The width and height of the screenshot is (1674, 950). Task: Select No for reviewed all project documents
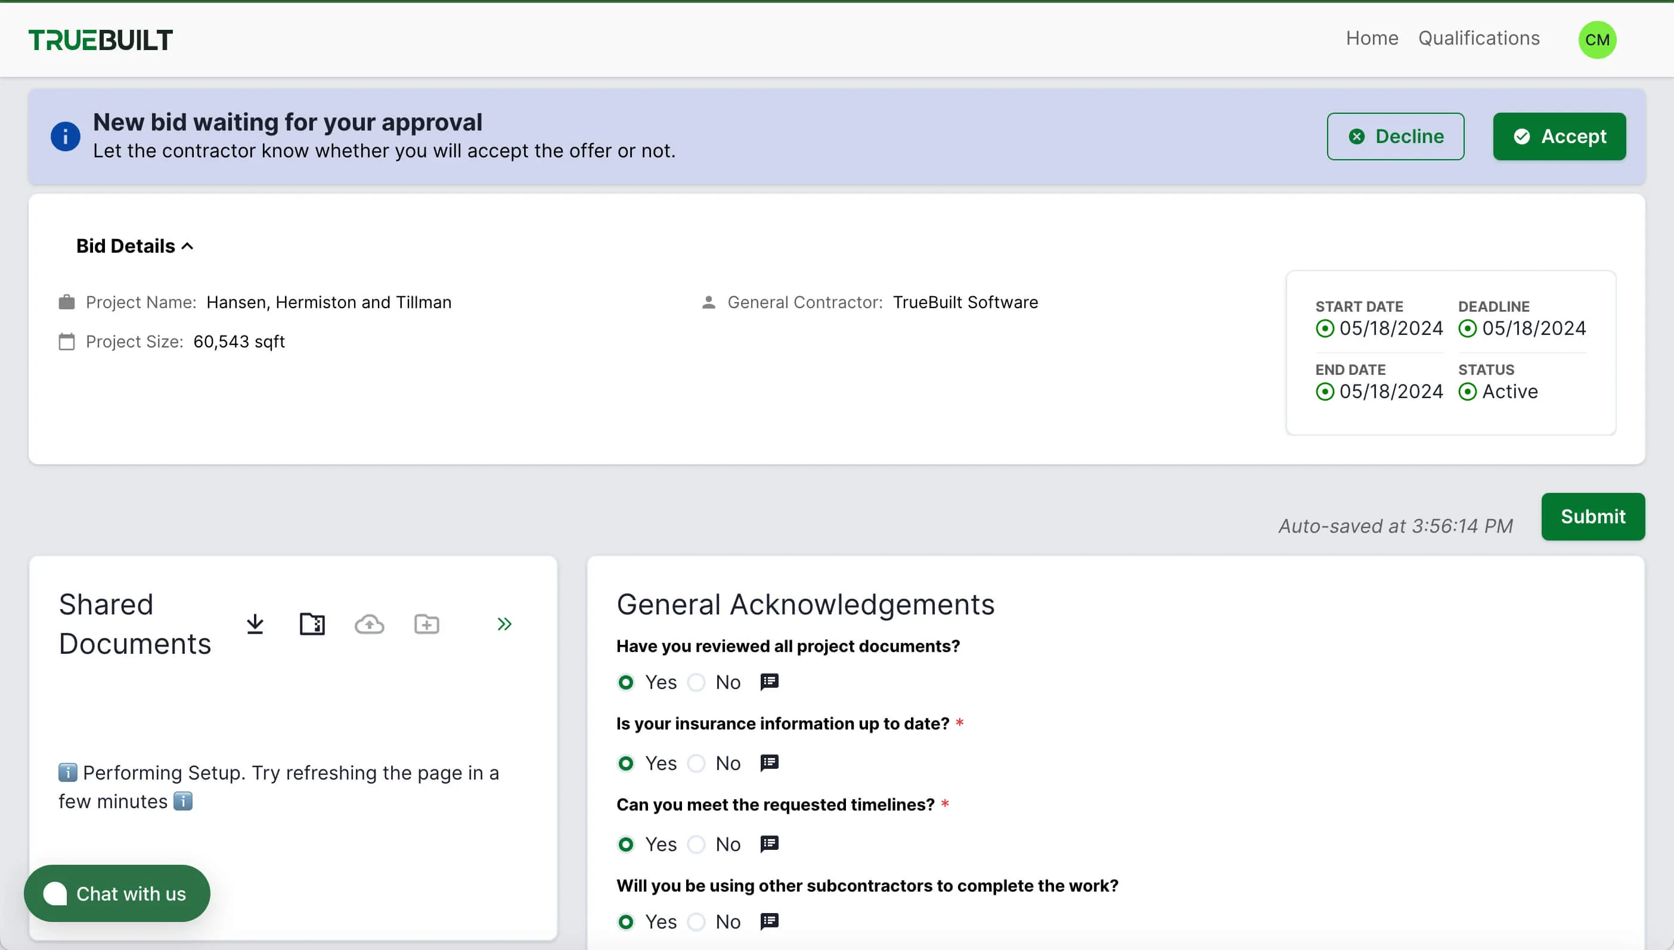coord(696,682)
